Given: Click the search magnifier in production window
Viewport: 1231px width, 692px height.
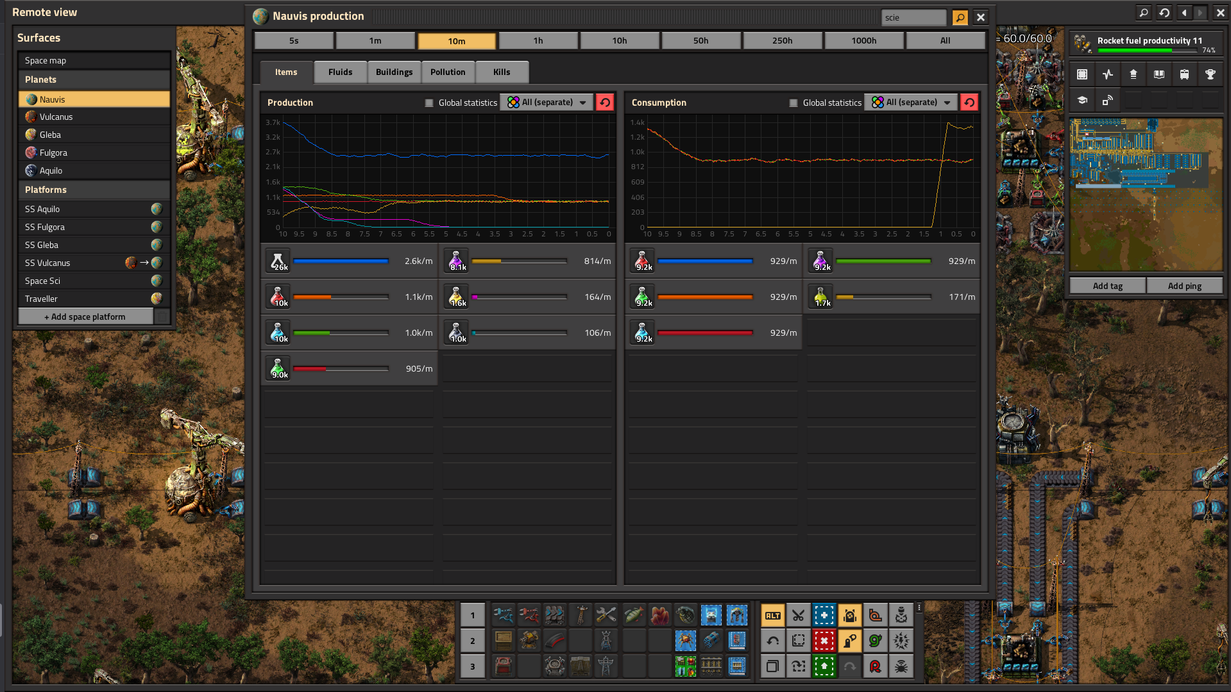Looking at the screenshot, I should pyautogui.click(x=960, y=17).
